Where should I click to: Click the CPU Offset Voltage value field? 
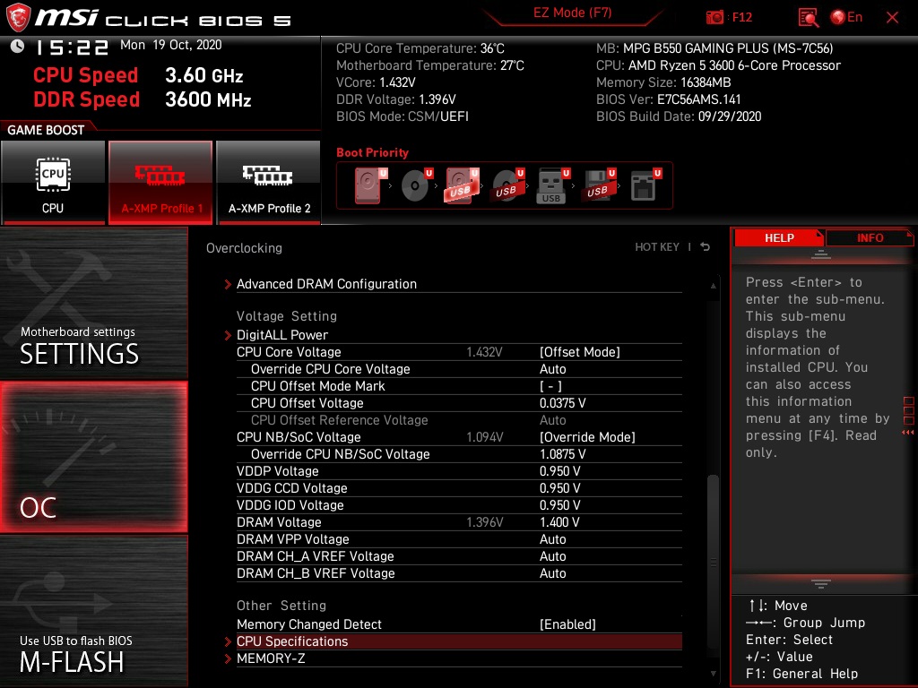click(553, 403)
